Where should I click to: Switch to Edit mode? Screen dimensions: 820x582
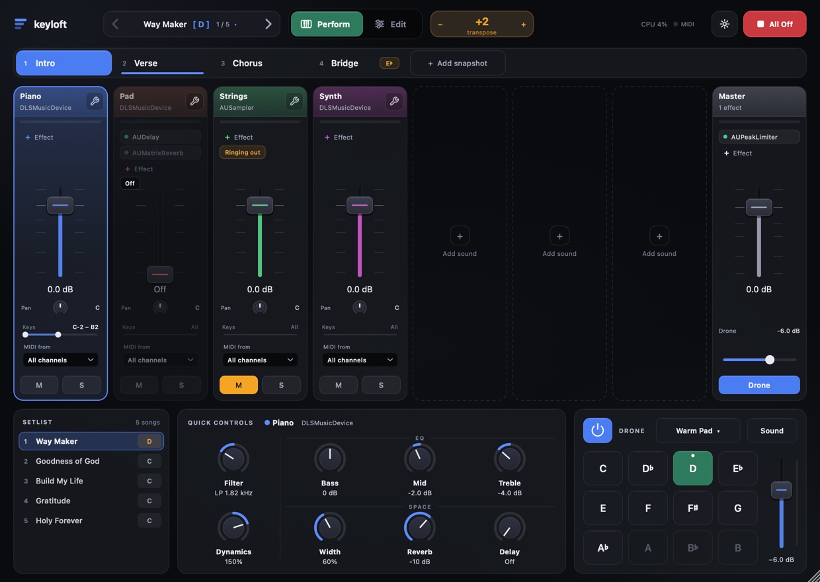tap(391, 24)
